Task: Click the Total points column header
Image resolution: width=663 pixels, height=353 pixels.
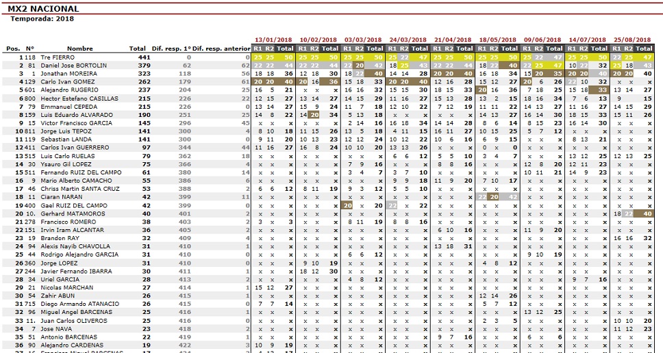Action: pos(138,49)
